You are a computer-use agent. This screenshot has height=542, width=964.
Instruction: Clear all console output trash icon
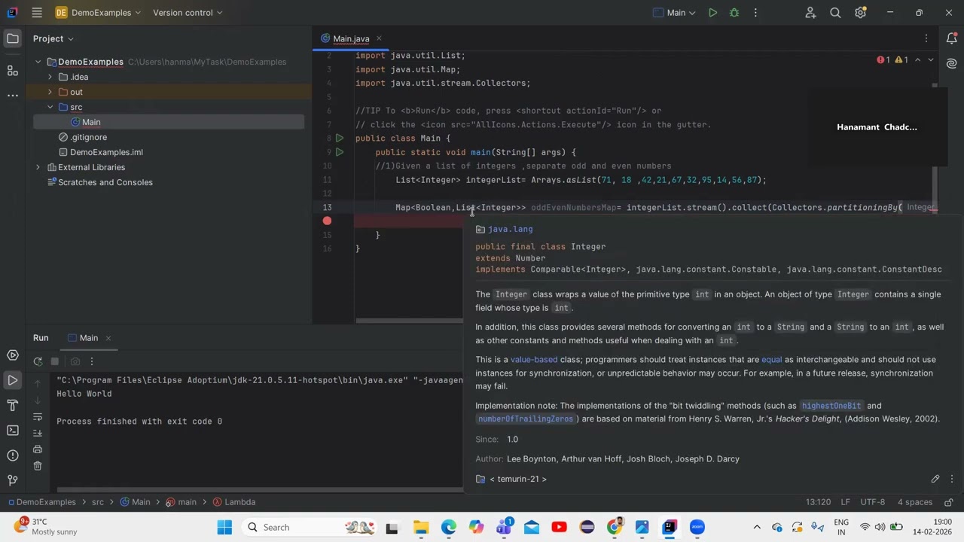tap(38, 466)
